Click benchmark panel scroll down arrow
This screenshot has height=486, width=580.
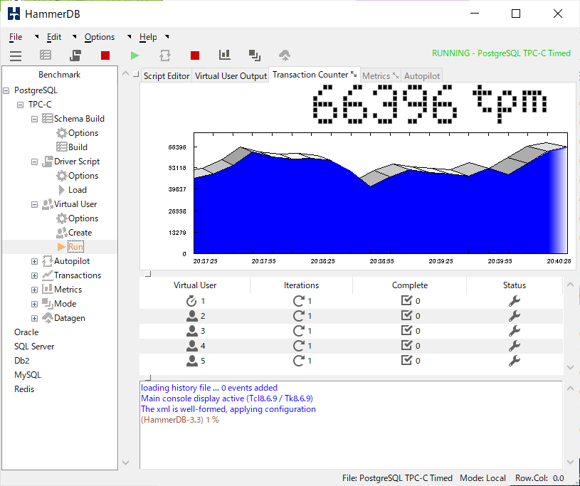coord(126,463)
